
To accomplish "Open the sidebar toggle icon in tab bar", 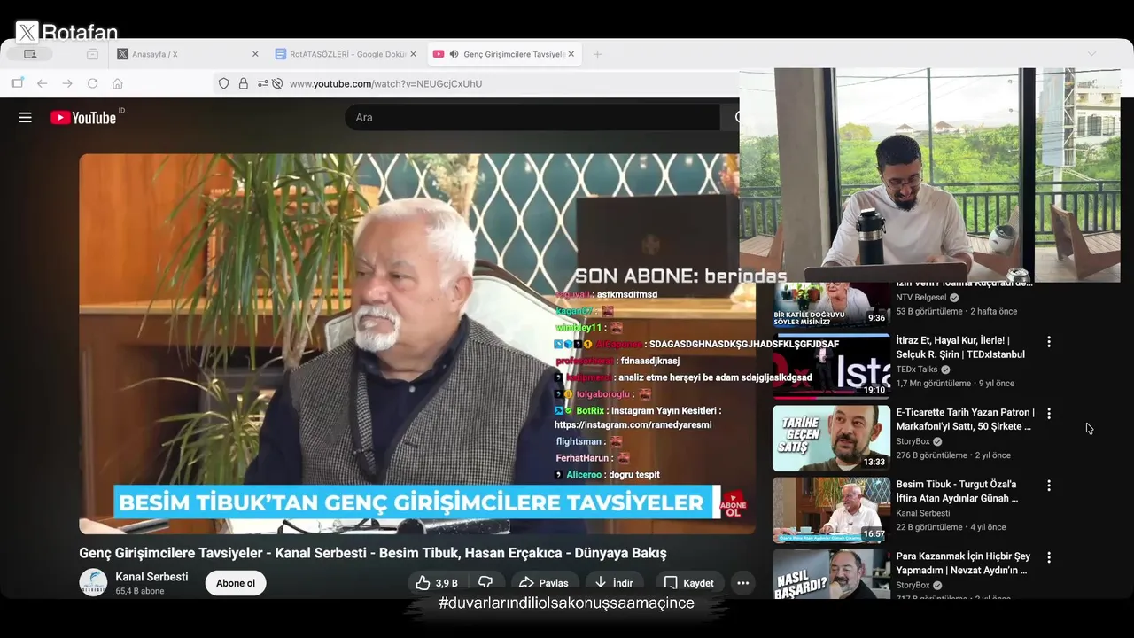I will (30, 54).
